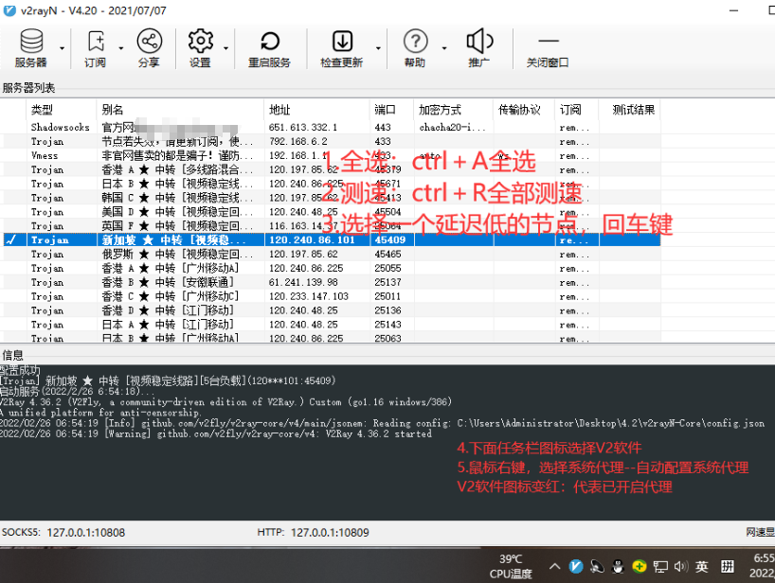Open 设置 (Settings) gear icon
Screen dimensions: 775x583
200,47
